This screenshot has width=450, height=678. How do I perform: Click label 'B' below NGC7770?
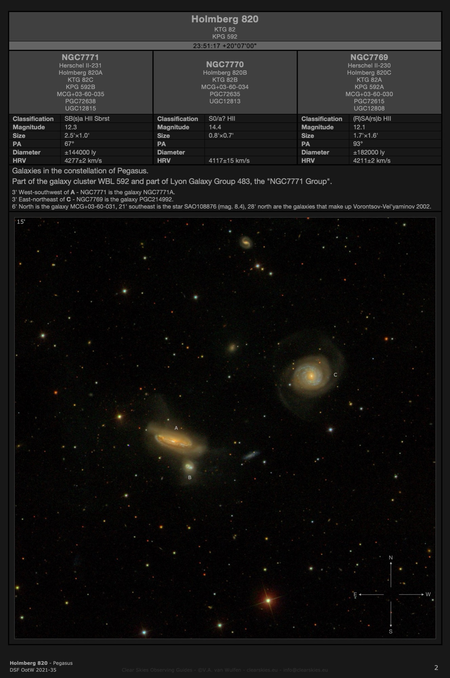(190, 477)
